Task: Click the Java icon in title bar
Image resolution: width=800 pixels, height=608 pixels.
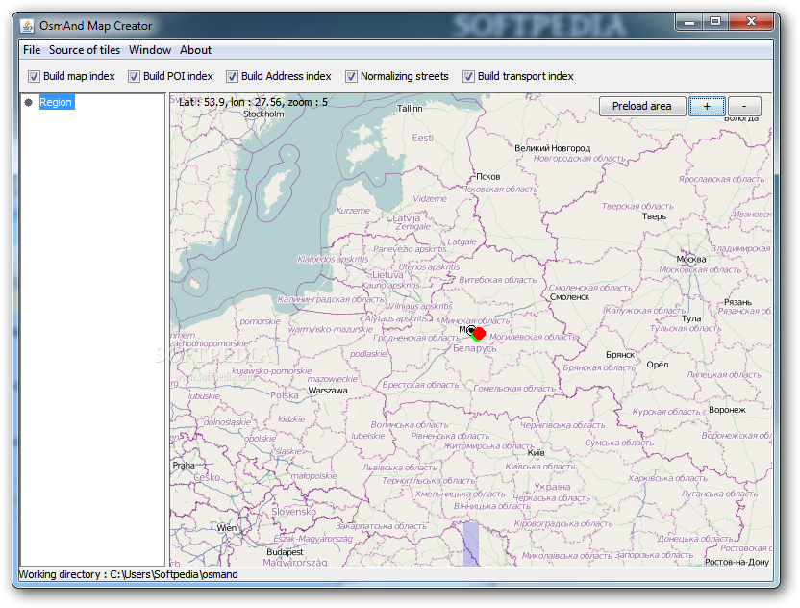Action: [27, 26]
